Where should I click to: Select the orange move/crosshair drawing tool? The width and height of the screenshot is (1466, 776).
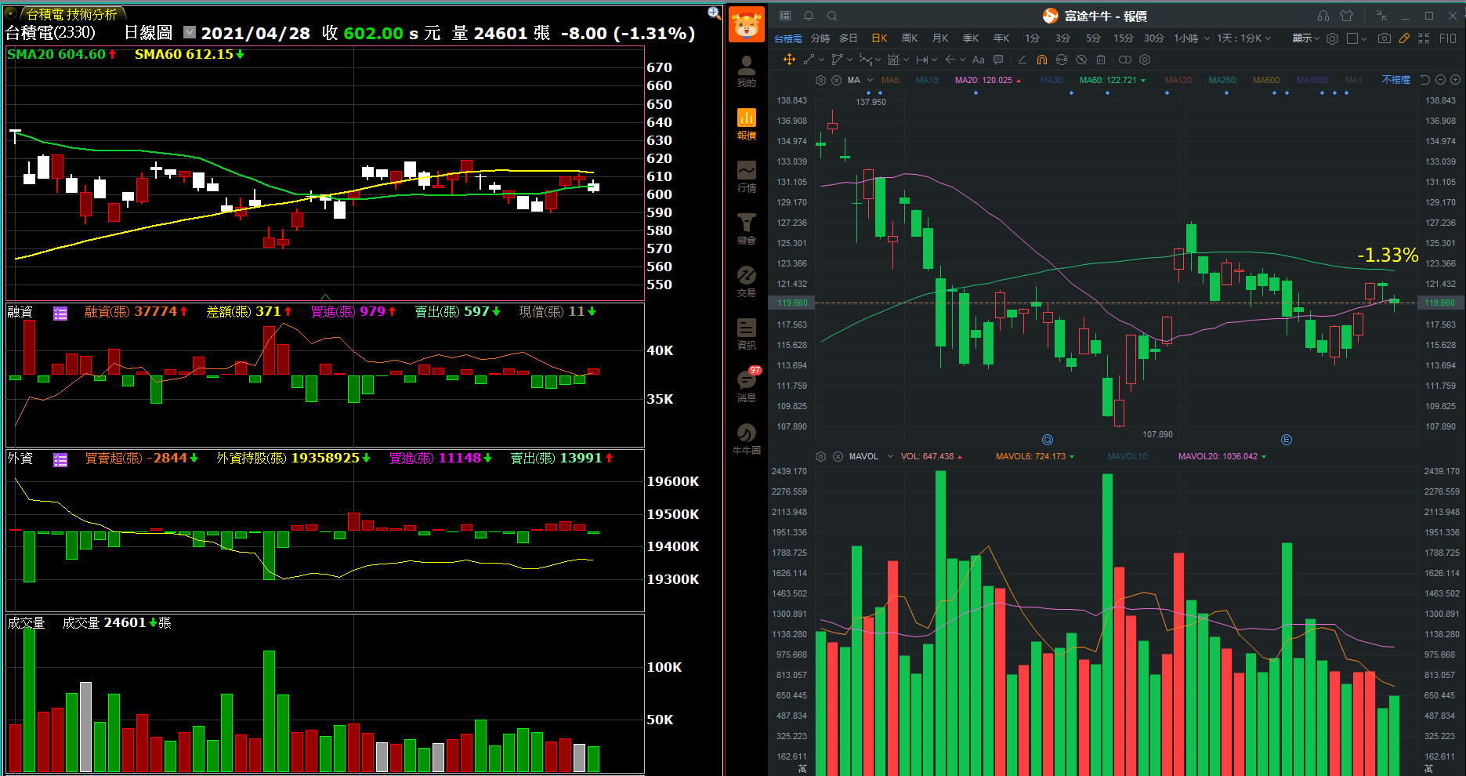789,60
